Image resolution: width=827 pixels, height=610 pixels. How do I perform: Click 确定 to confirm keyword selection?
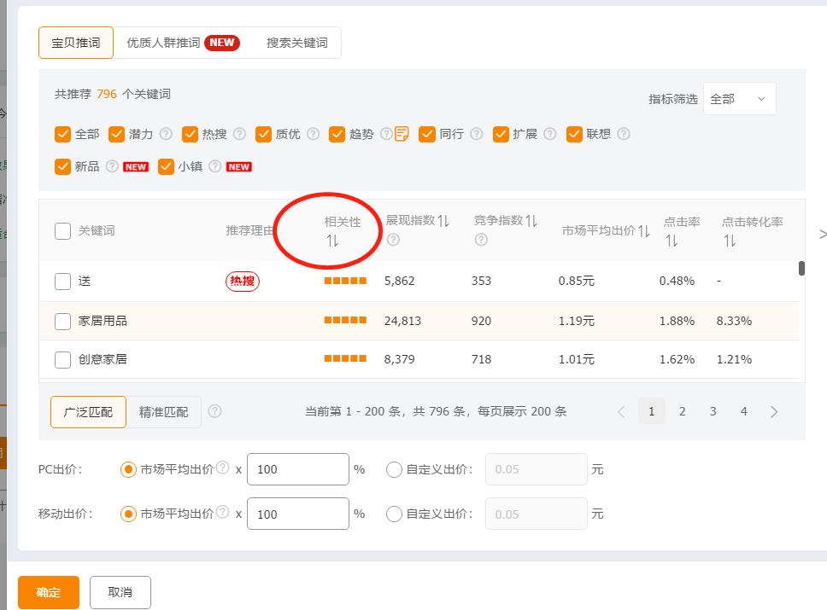pos(48,592)
